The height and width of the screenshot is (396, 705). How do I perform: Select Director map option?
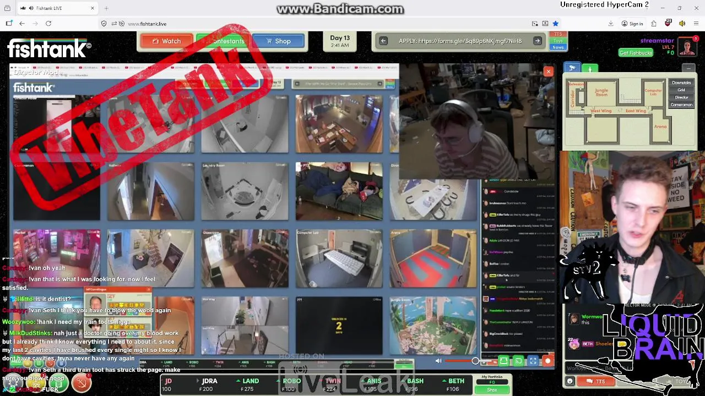click(x=681, y=97)
